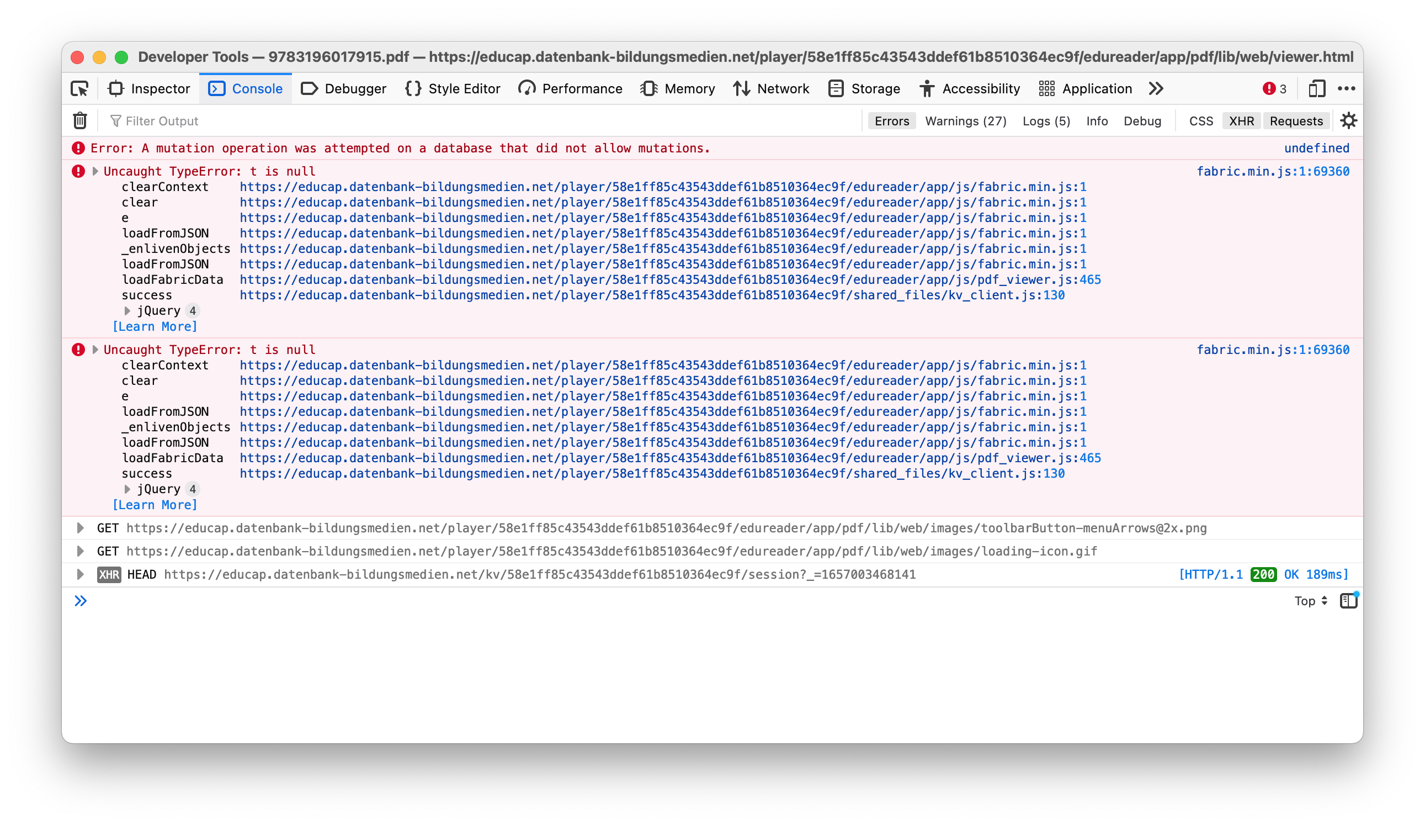
Task: Expand the GET loading-icon.gif request
Action: tap(80, 551)
